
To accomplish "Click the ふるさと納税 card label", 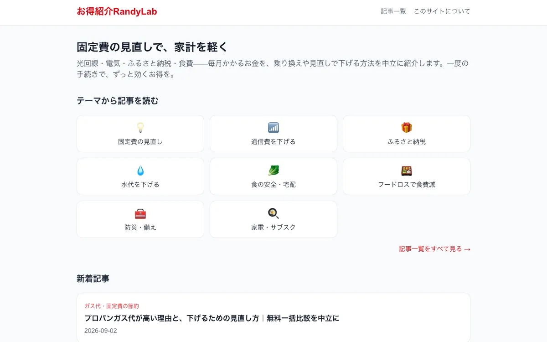I will [x=407, y=142].
